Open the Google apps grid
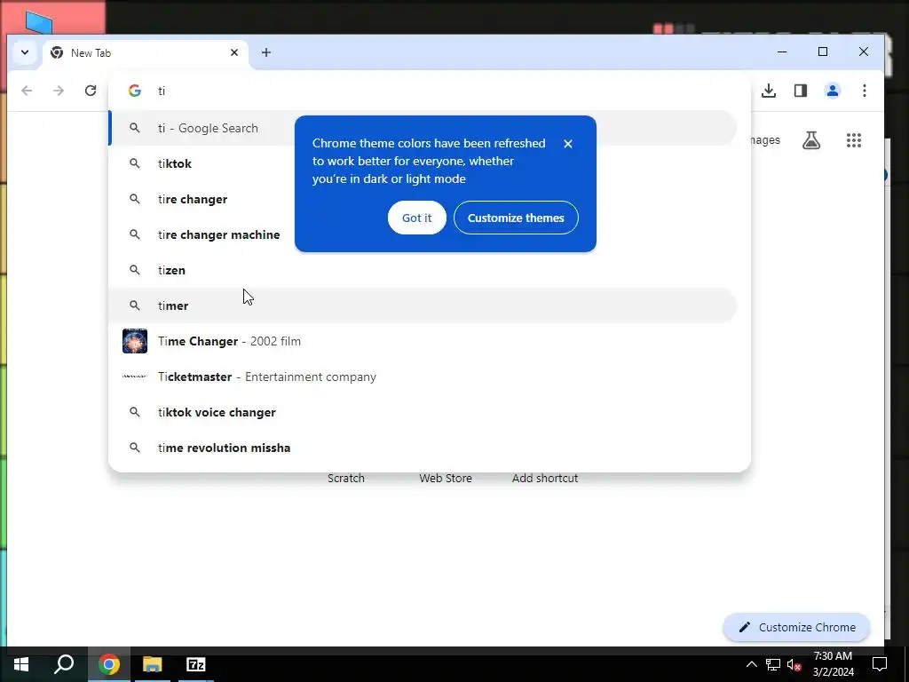 [853, 140]
